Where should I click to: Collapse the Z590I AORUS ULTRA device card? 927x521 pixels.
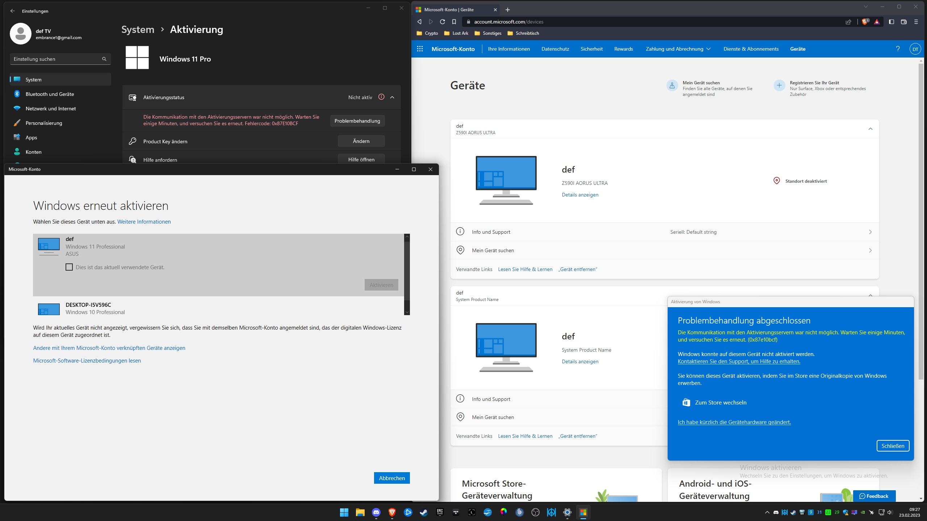point(870,129)
